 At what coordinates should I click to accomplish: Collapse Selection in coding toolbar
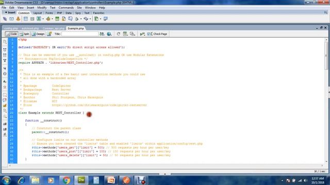[5, 55]
